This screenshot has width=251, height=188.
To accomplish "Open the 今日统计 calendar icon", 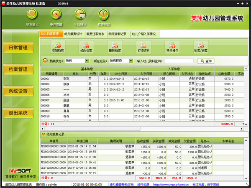I will (80, 15).
